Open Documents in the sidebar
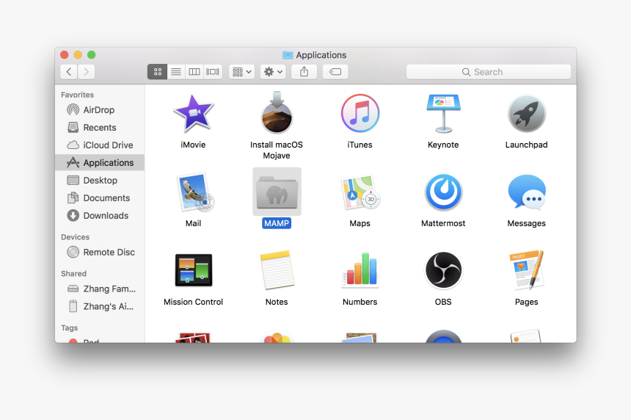Screen dimensions: 631x420 [x=100, y=198]
